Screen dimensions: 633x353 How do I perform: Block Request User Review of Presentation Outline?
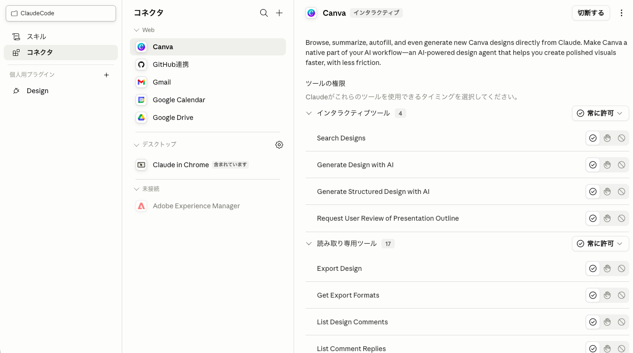tap(622, 218)
